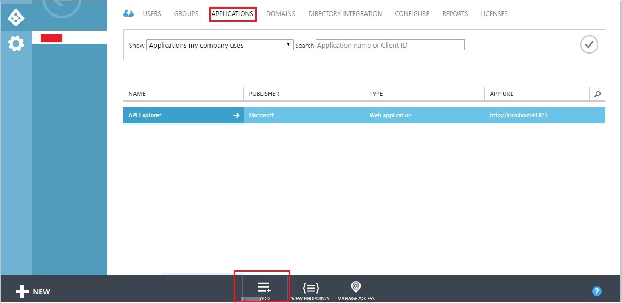Click the ADD application button
622x303 pixels.
point(265,292)
